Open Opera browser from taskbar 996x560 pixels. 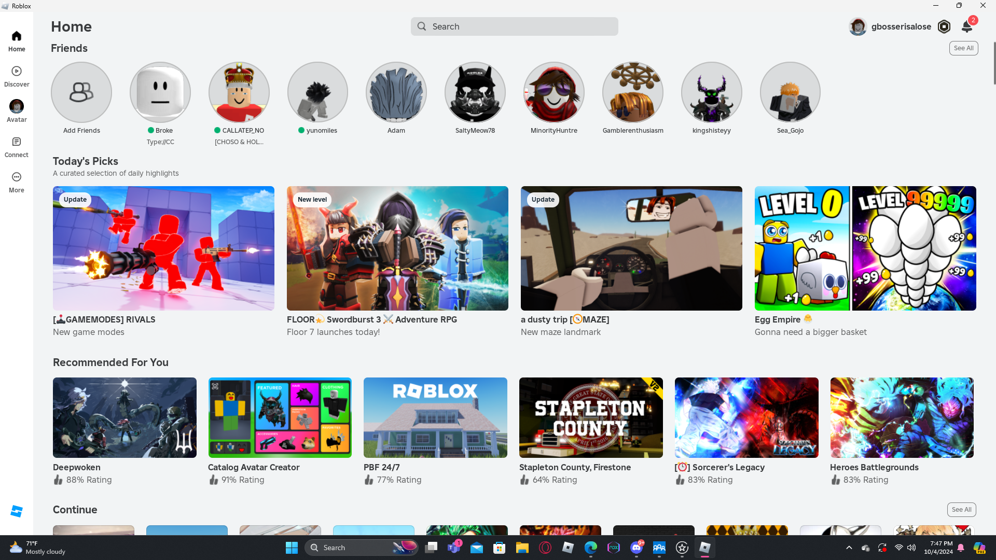pyautogui.click(x=545, y=548)
